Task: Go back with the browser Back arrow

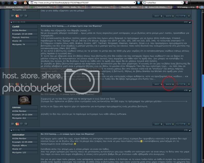Action: [x=3, y=2]
